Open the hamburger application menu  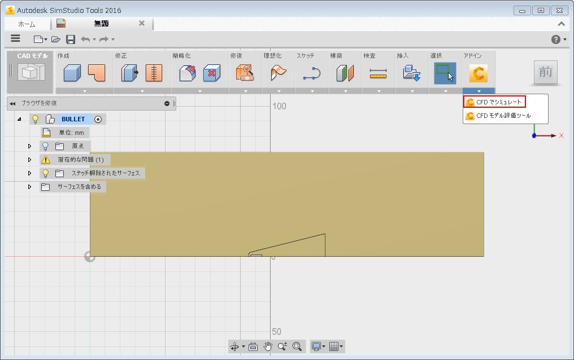15,38
